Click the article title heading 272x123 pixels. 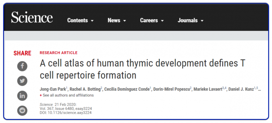[x=142, y=69]
